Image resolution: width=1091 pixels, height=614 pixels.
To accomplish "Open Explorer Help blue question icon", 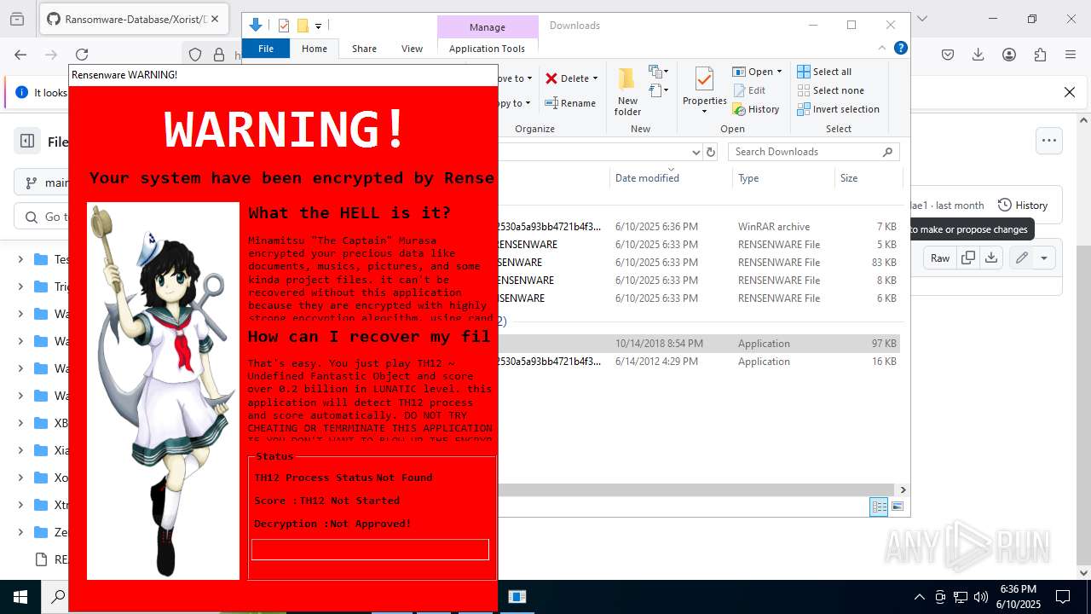I will [900, 48].
